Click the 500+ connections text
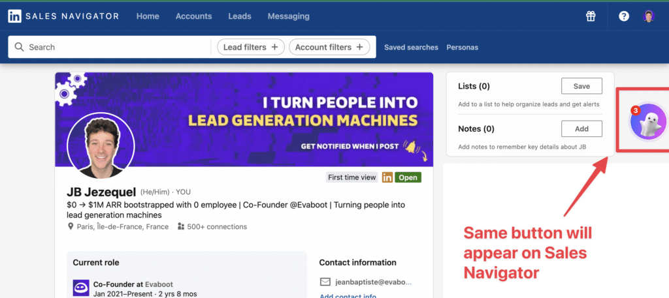 pos(217,227)
